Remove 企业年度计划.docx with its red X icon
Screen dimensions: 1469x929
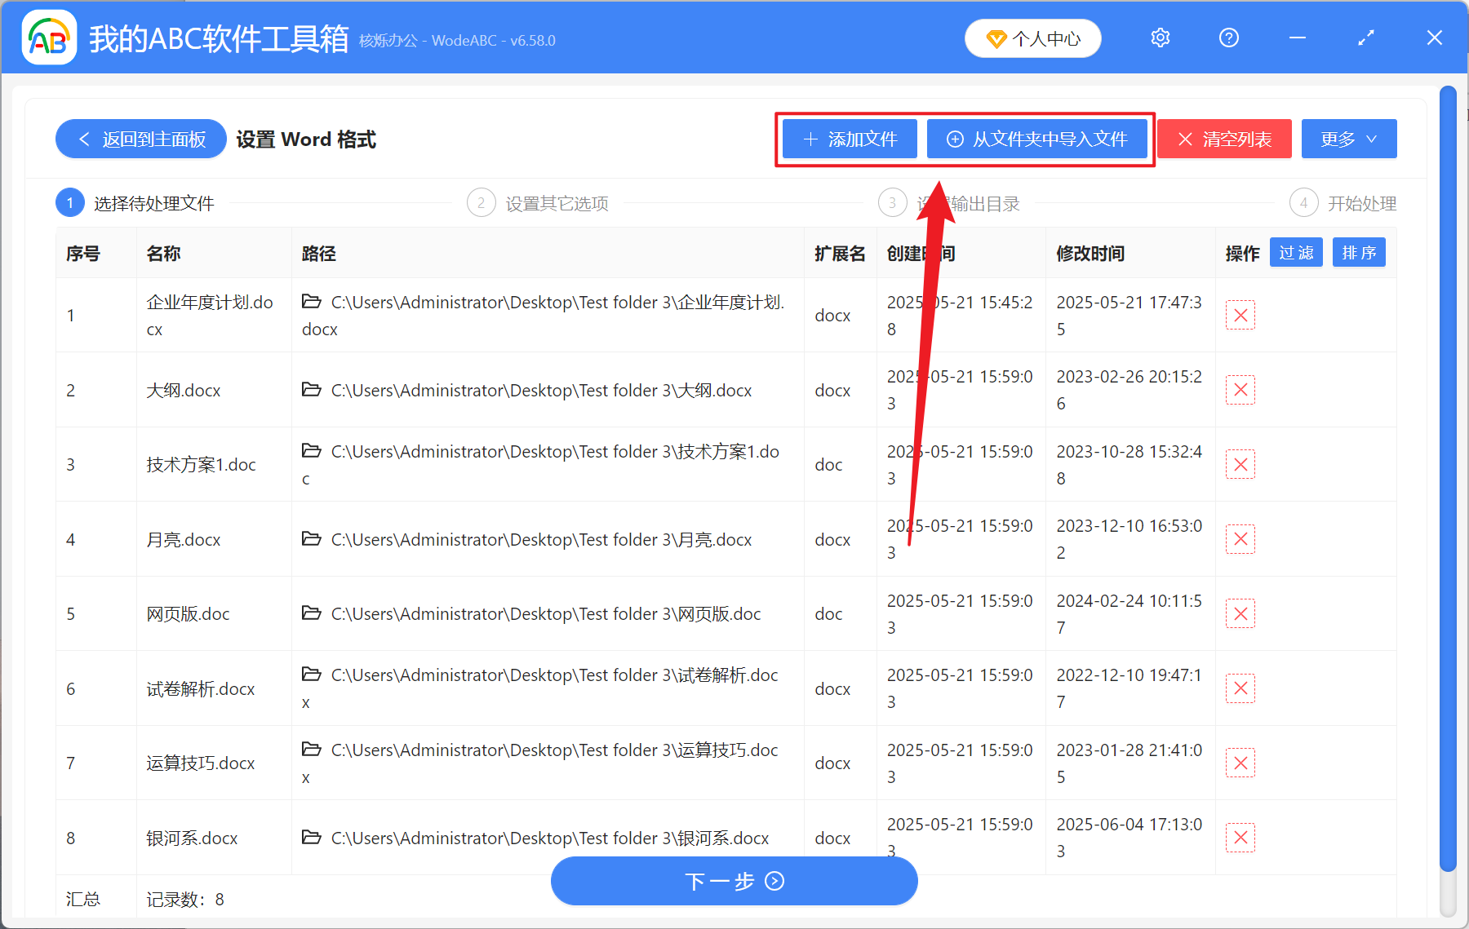click(1240, 315)
